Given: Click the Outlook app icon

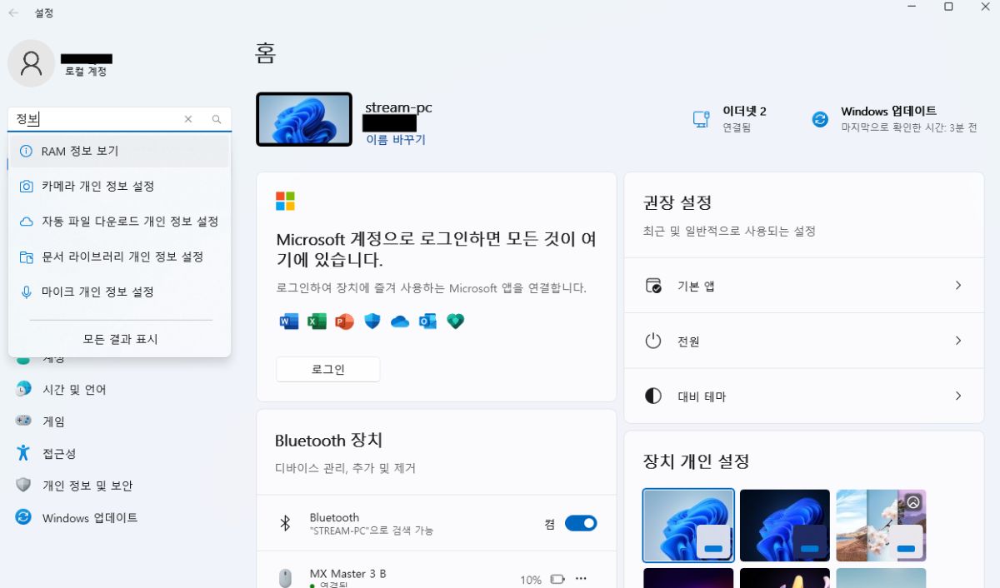Looking at the screenshot, I should 427,321.
